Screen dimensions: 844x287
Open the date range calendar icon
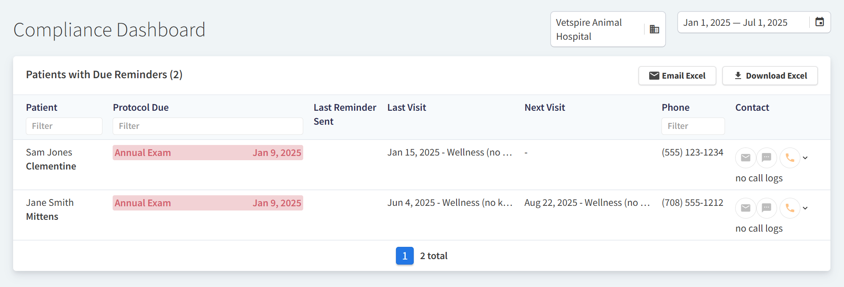tap(819, 22)
